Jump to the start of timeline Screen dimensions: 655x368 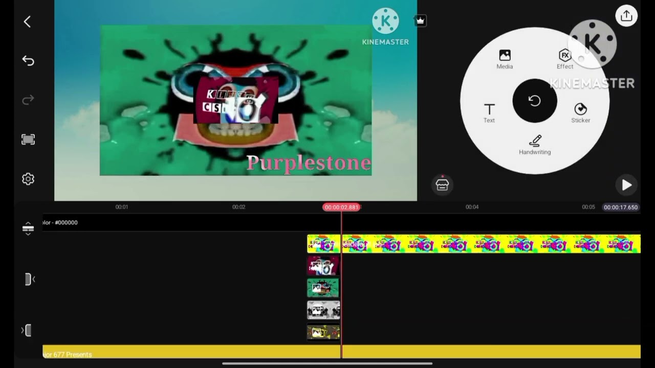click(29, 279)
